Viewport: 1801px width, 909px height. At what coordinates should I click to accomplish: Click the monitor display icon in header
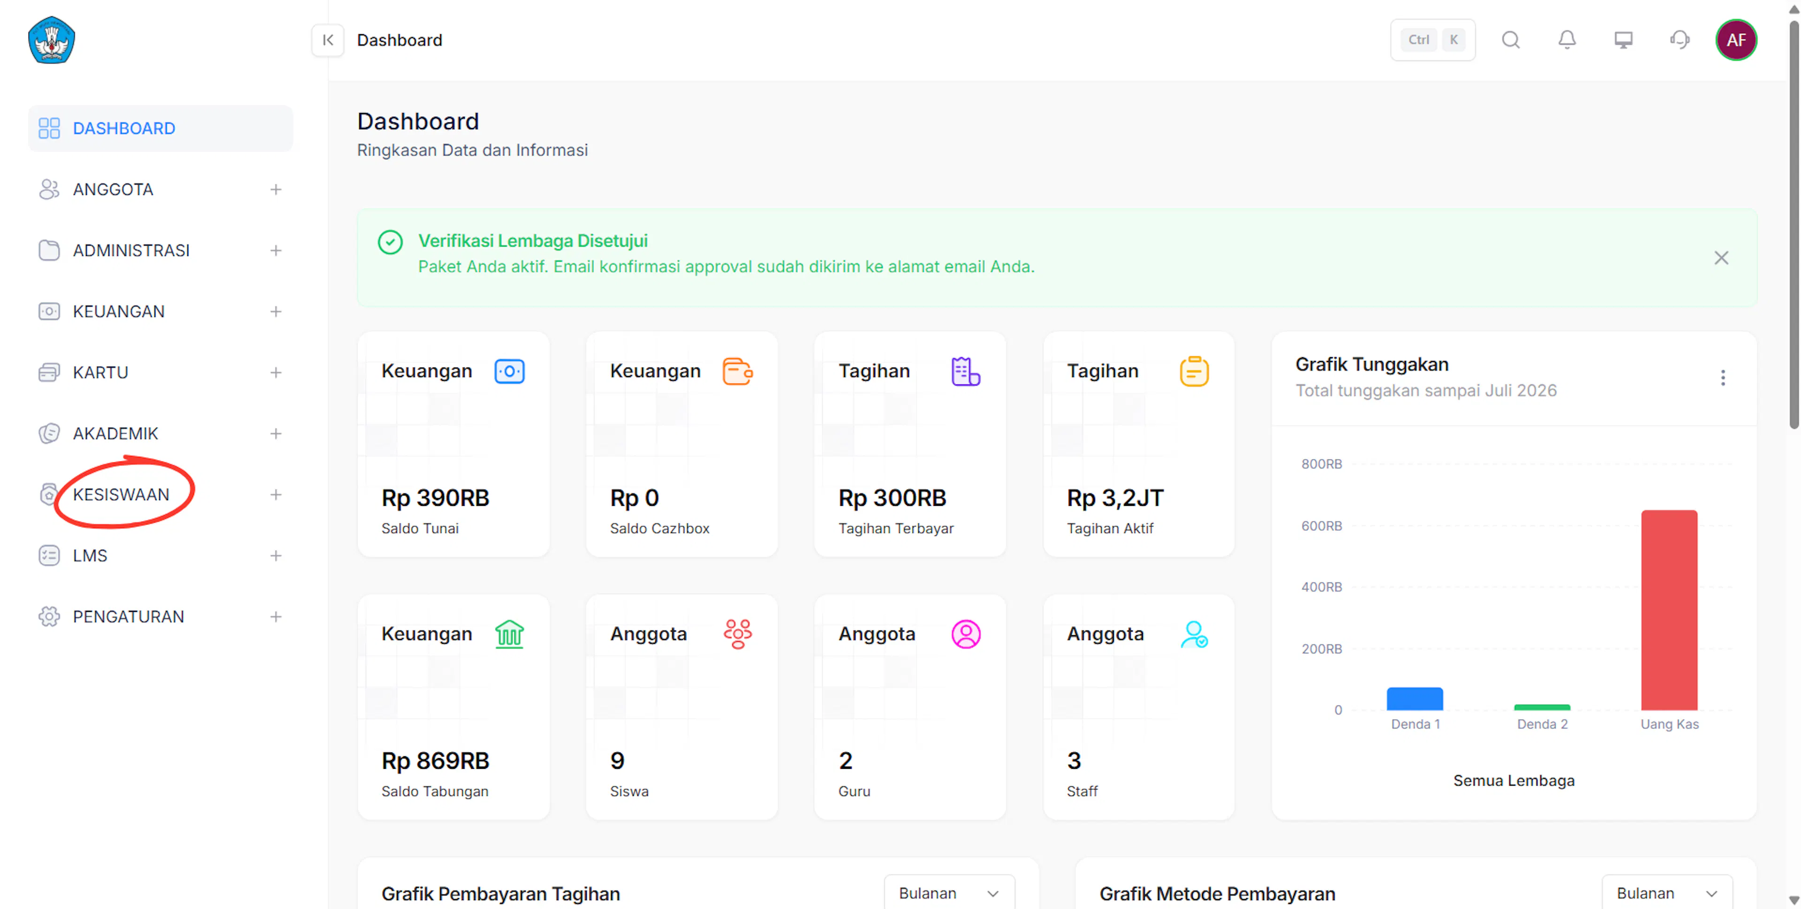[x=1623, y=40]
